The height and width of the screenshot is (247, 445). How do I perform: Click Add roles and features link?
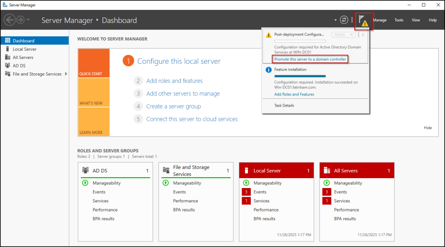[174, 81]
